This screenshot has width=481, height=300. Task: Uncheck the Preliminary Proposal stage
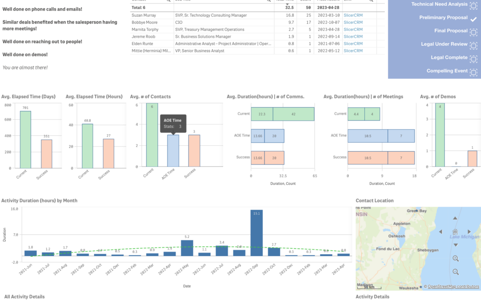click(x=473, y=19)
